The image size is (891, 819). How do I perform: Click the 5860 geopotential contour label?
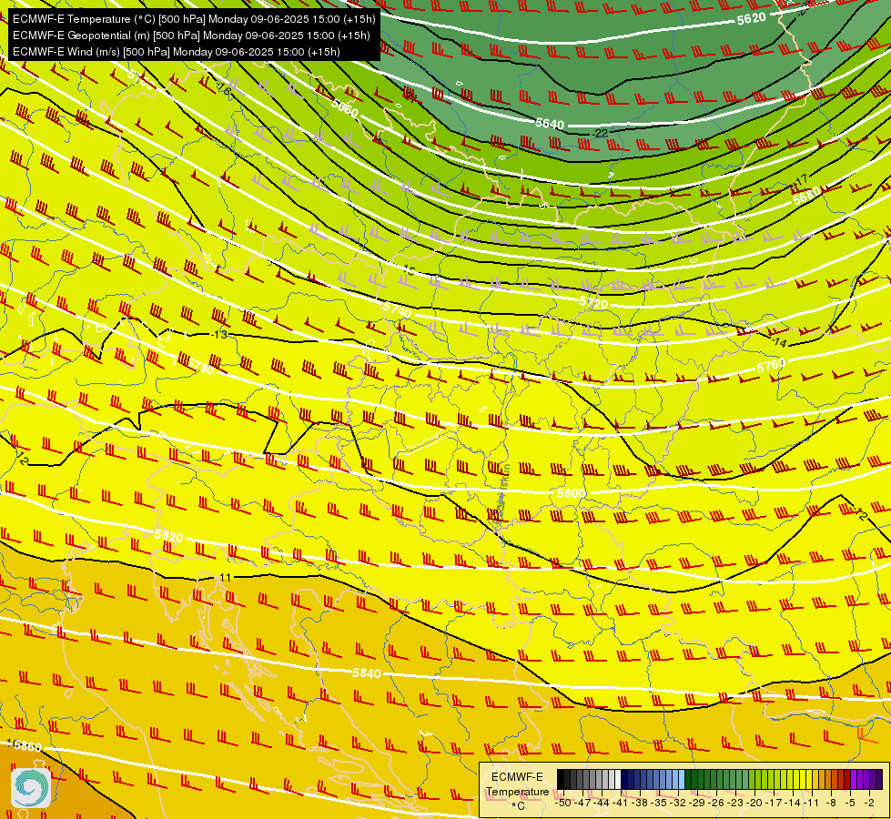coord(27,746)
